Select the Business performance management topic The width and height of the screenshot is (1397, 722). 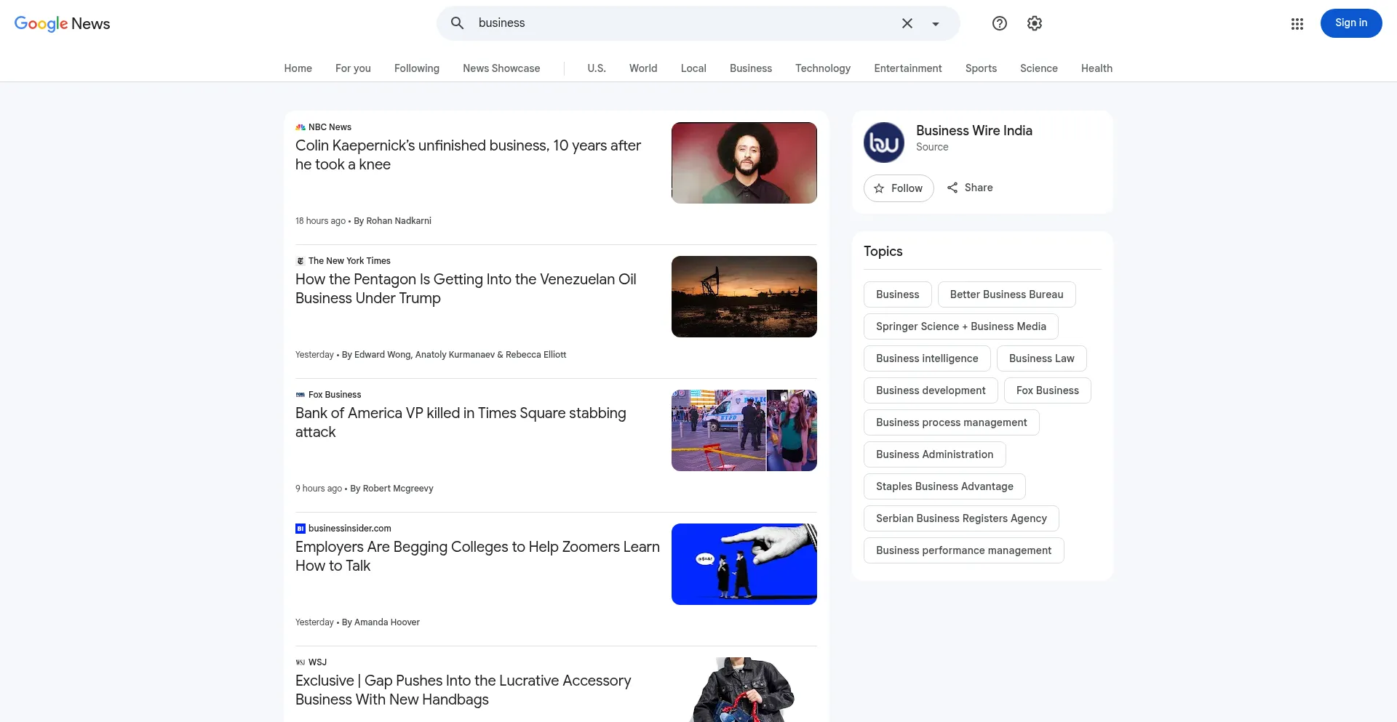click(964, 550)
